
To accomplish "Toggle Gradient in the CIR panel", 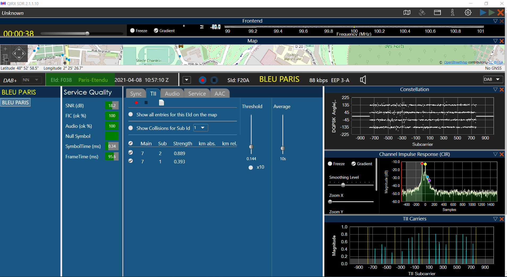I will (x=354, y=164).
